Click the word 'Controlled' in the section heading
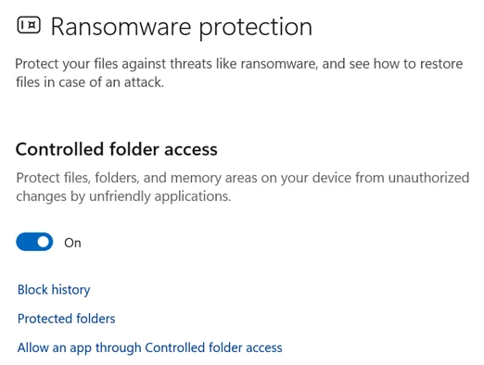Viewport: 484px width, 365px height. pos(60,149)
